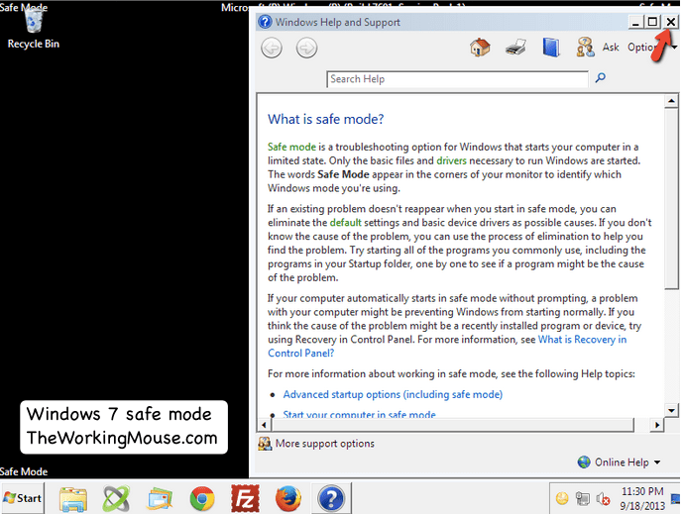Launch Firefox from the taskbar
This screenshot has height=514, width=684.
(x=287, y=499)
